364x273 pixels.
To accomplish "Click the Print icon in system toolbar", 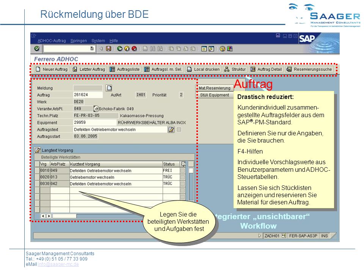I will (145, 49).
